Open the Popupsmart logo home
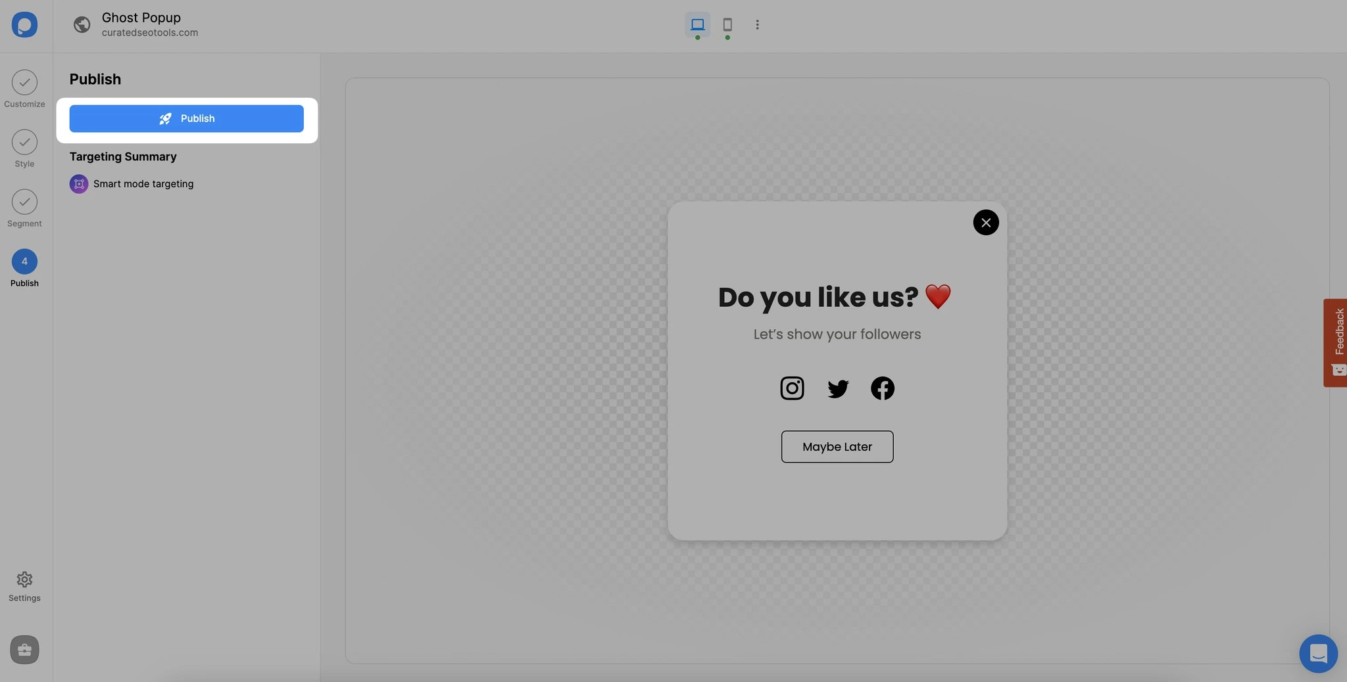The height and width of the screenshot is (682, 1347). point(24,25)
